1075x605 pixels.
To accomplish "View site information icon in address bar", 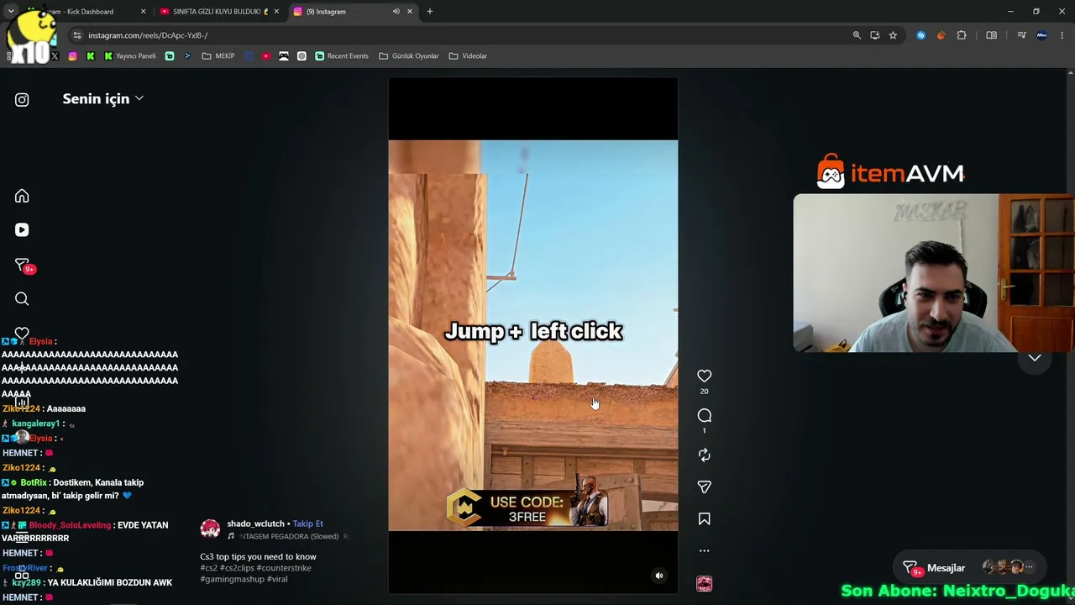I will coord(77,35).
